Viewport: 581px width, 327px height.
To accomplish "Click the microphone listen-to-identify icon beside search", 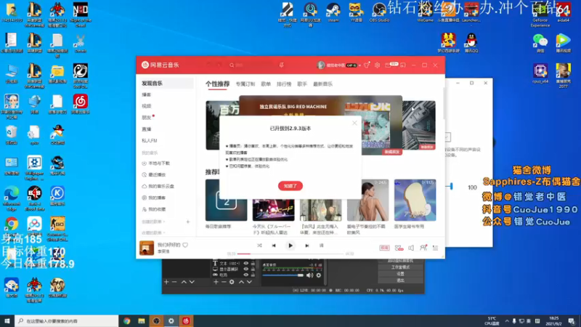I will pyautogui.click(x=281, y=65).
